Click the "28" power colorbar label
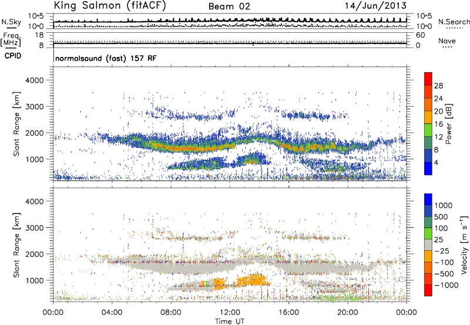470x325 pixels. pos(438,86)
